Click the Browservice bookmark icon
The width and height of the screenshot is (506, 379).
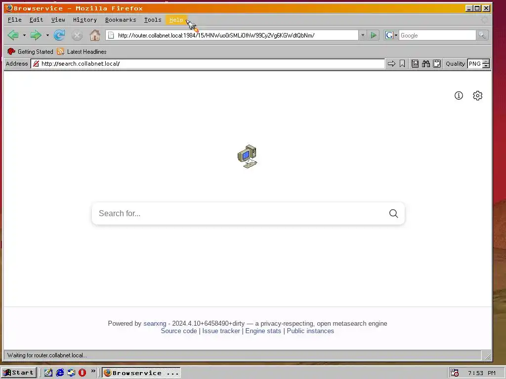[x=402, y=64]
